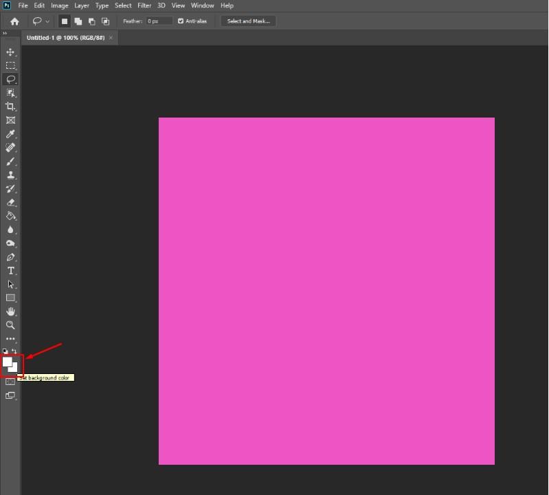
Task: Select the Zoom tool
Action: click(x=10, y=325)
